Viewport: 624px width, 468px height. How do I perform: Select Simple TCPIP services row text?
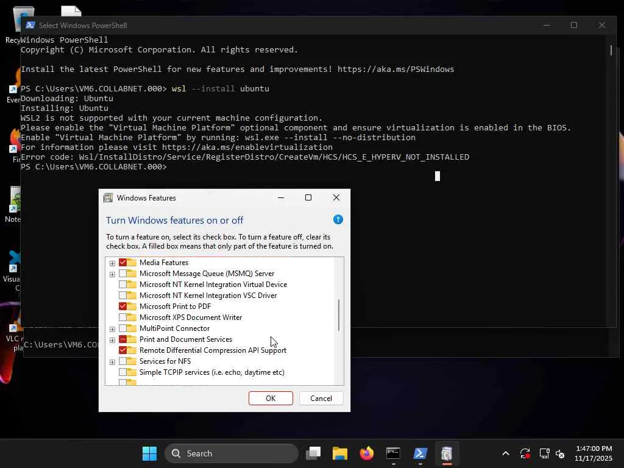click(211, 372)
